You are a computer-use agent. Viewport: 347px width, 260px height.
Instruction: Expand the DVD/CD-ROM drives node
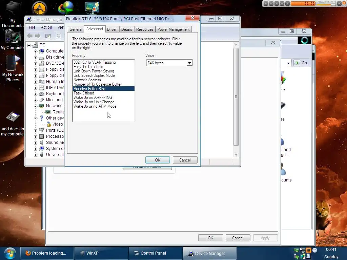coord(35,64)
